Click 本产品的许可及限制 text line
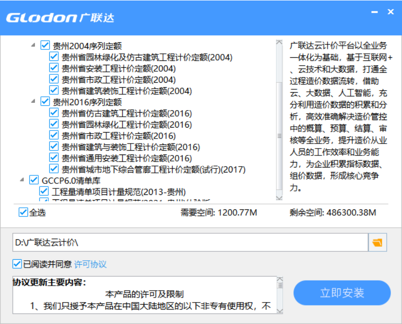Viewport: 402px width, 324px height. tap(144, 294)
